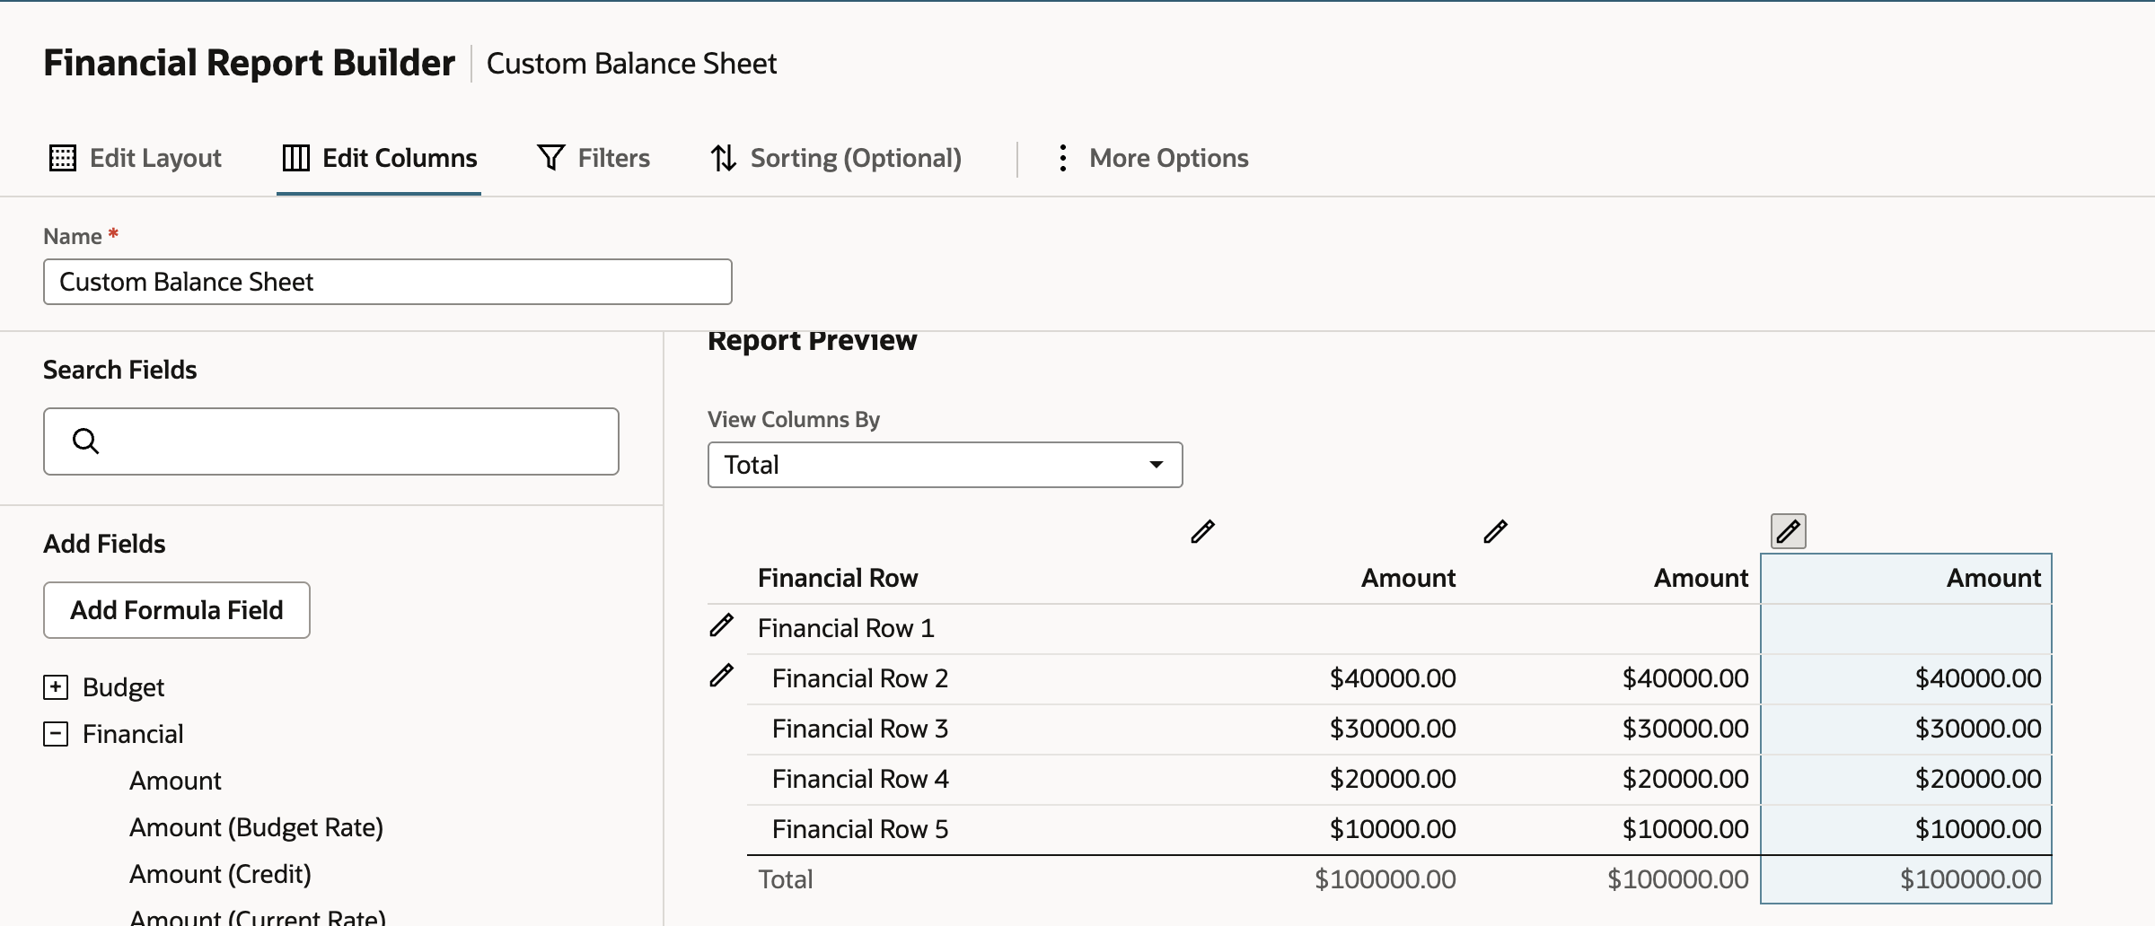The image size is (2155, 926).
Task: Click the More Options three-dot icon
Action: tap(1062, 158)
